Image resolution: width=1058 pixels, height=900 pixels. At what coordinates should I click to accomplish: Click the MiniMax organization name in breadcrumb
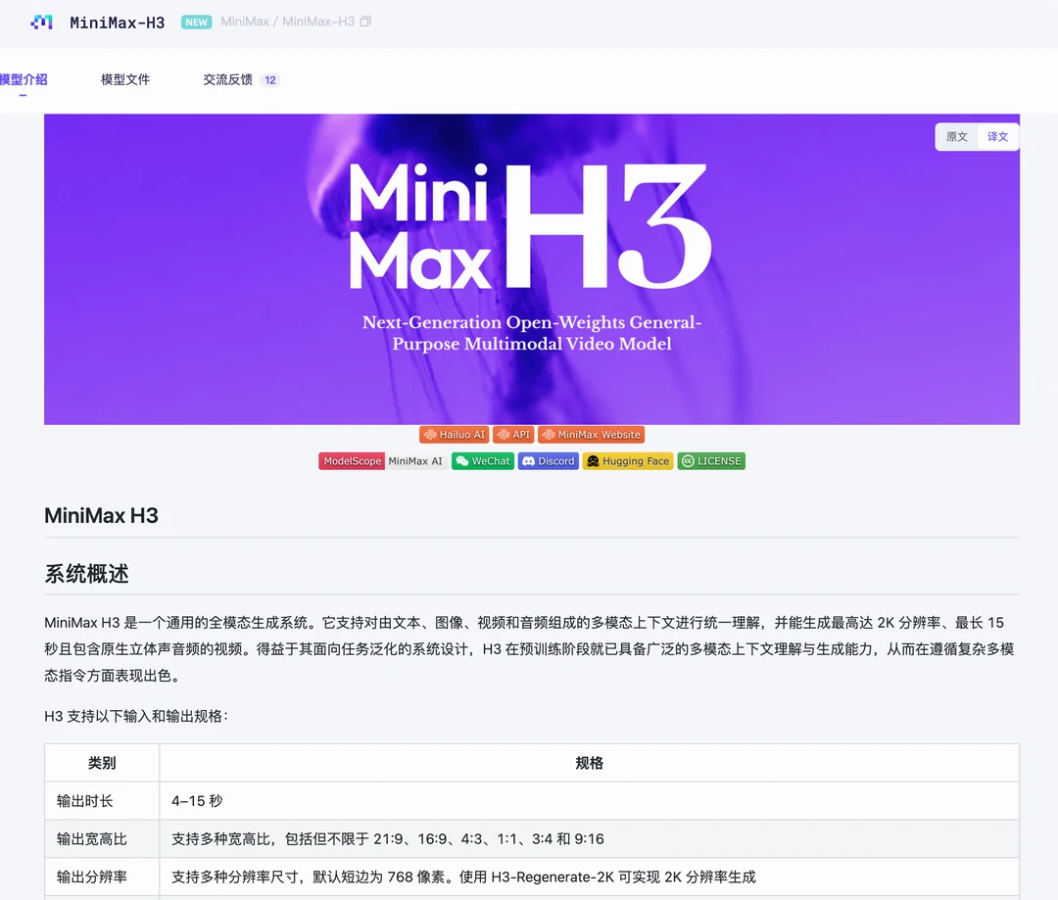coord(245,22)
